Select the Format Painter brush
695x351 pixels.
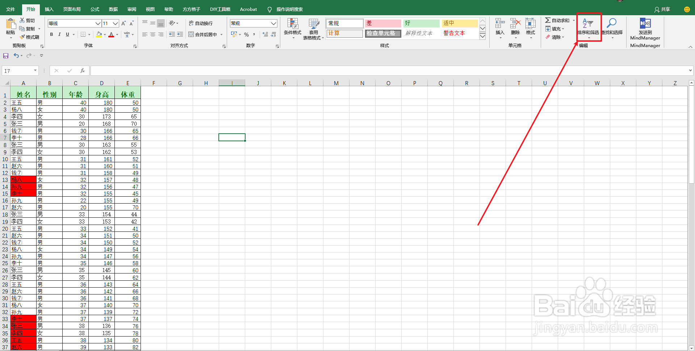pyautogui.click(x=22, y=37)
